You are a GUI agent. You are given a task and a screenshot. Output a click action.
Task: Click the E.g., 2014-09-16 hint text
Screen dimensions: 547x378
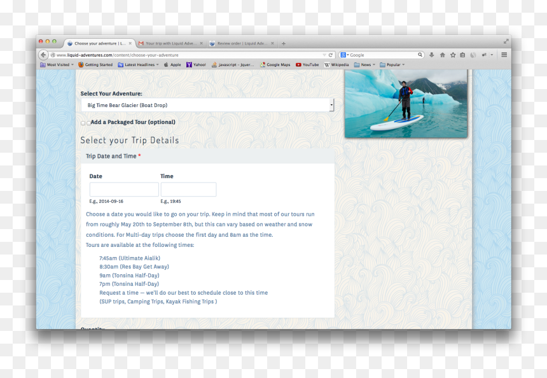point(106,201)
